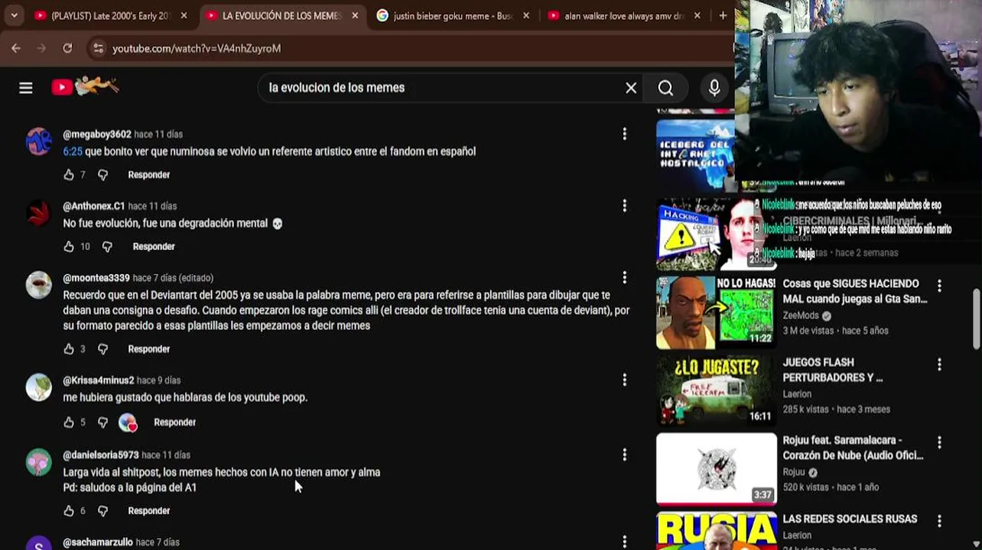Open Iceberg del Internet Nostálgico thumbnail
Screen dimensions: 982x550
click(x=695, y=155)
